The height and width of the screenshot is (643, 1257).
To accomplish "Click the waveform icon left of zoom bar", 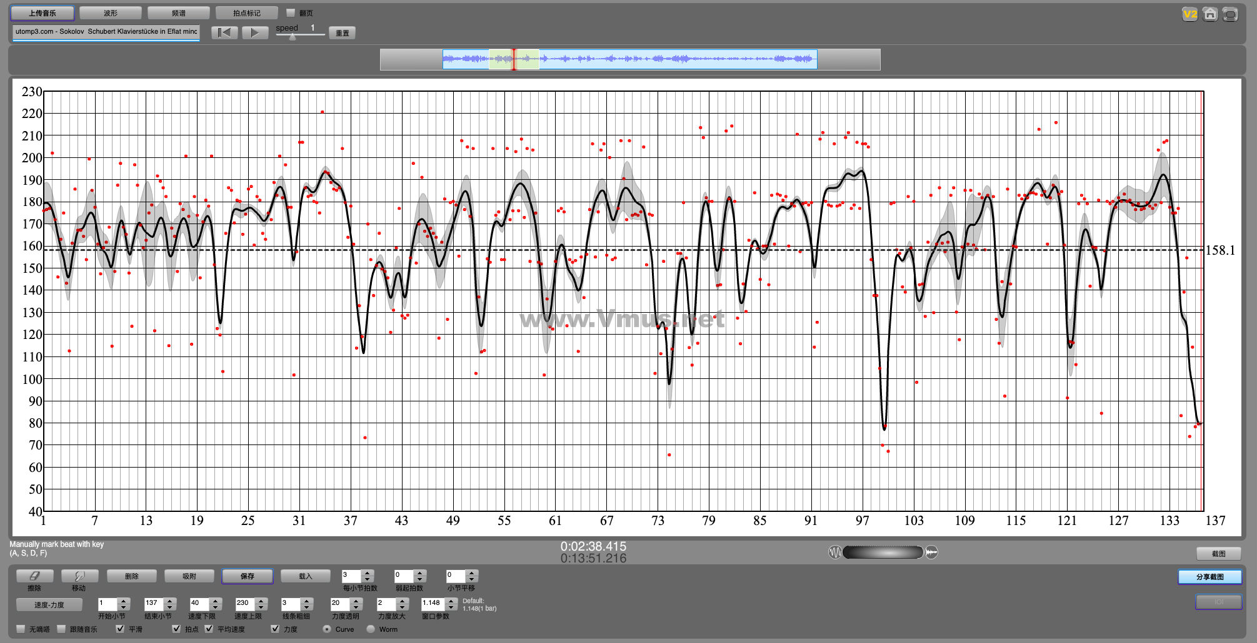I will point(834,552).
